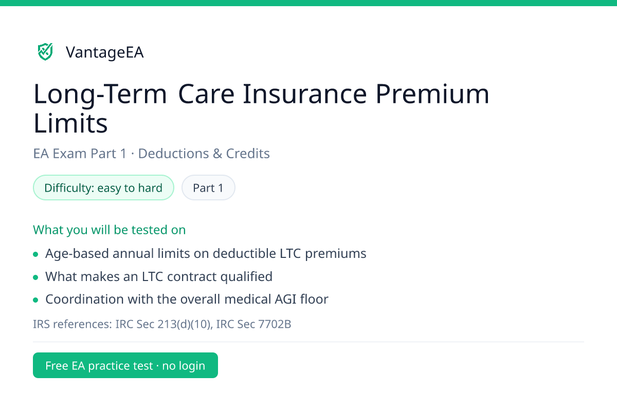This screenshot has width=617, height=411.
Task: Click the green bullet beside Age-based annual limits
Action: click(35, 254)
